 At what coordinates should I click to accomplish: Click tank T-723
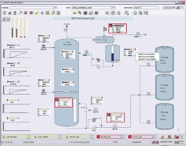coord(165,117)
